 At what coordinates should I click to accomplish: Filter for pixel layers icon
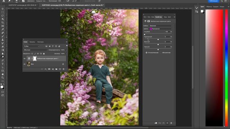[46, 46]
